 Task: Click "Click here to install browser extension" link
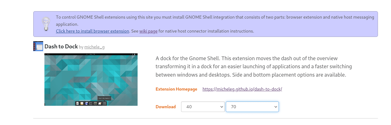93,31
